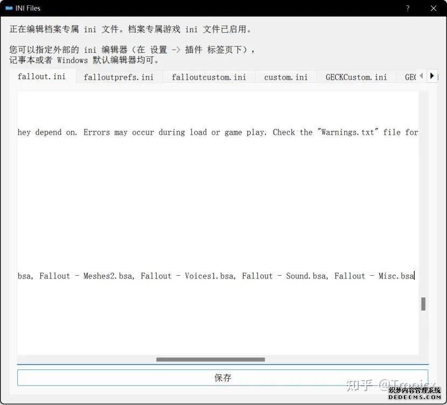
Task: Go to the custom.ini tab
Action: pos(285,78)
